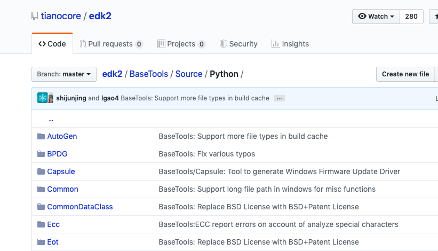Click the Create new file button
Image resolution: width=438 pixels, height=251 pixels.
405,74
